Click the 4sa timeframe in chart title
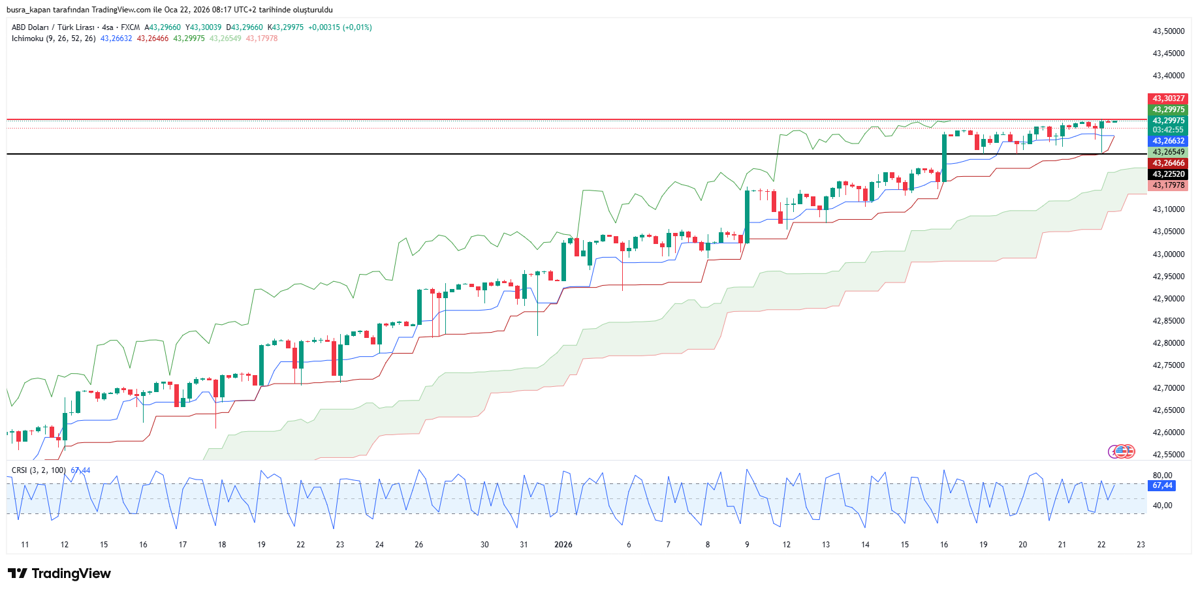This screenshot has height=593, width=1198. pyautogui.click(x=108, y=27)
